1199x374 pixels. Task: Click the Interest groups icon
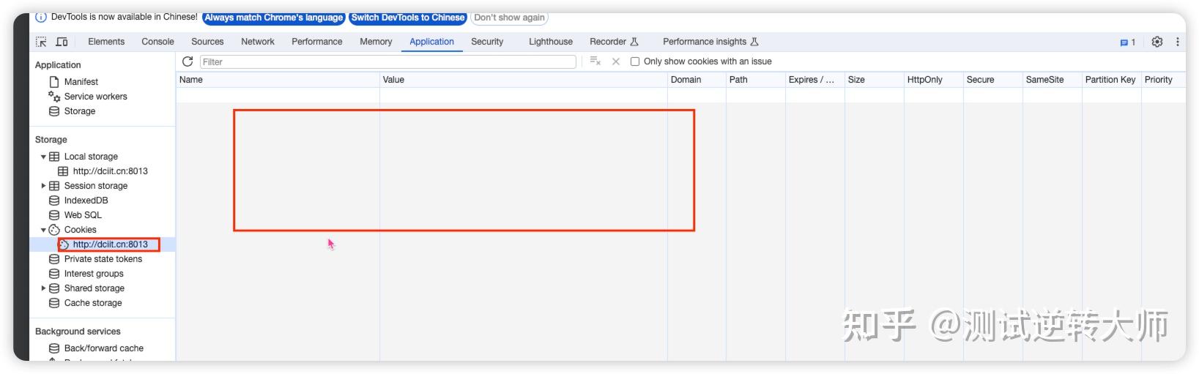tap(54, 274)
